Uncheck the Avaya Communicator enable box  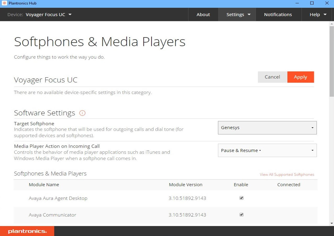241,214
